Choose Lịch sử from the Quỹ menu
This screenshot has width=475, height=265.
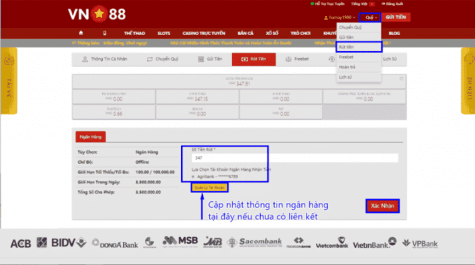359,77
